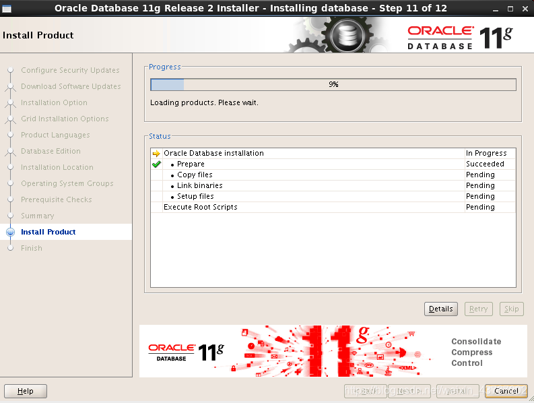
Task: Click the Summary step circle marker
Action: (11, 216)
